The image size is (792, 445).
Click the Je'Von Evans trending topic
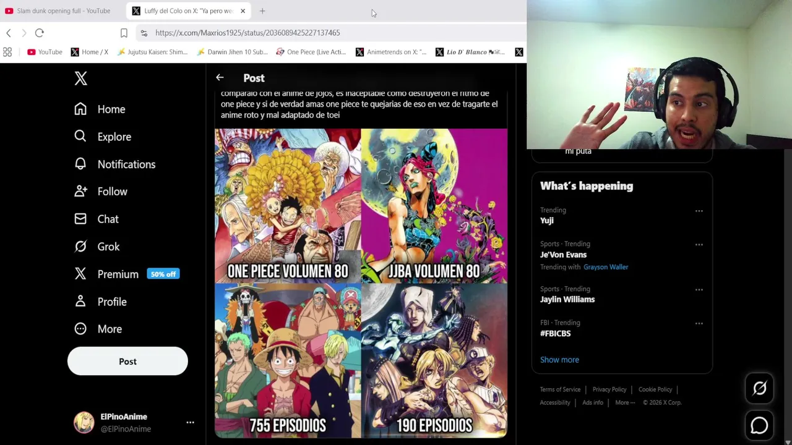click(x=563, y=255)
